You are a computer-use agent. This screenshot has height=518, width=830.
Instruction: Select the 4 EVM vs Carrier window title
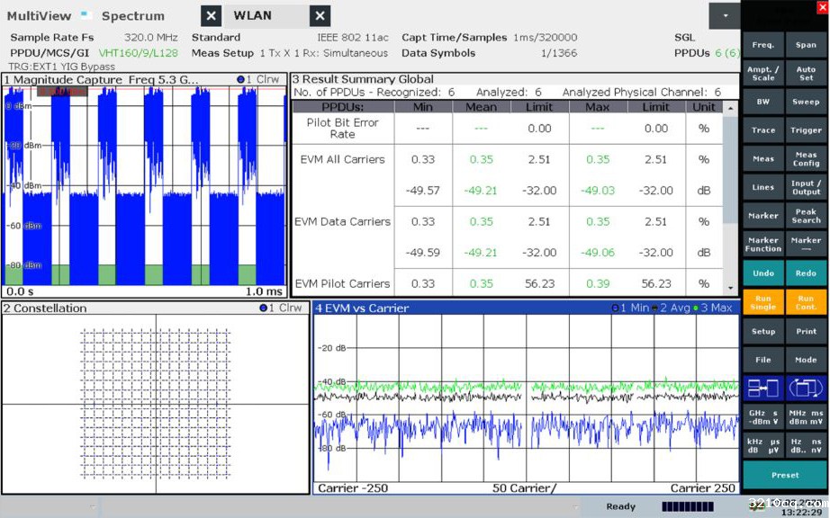pos(362,308)
